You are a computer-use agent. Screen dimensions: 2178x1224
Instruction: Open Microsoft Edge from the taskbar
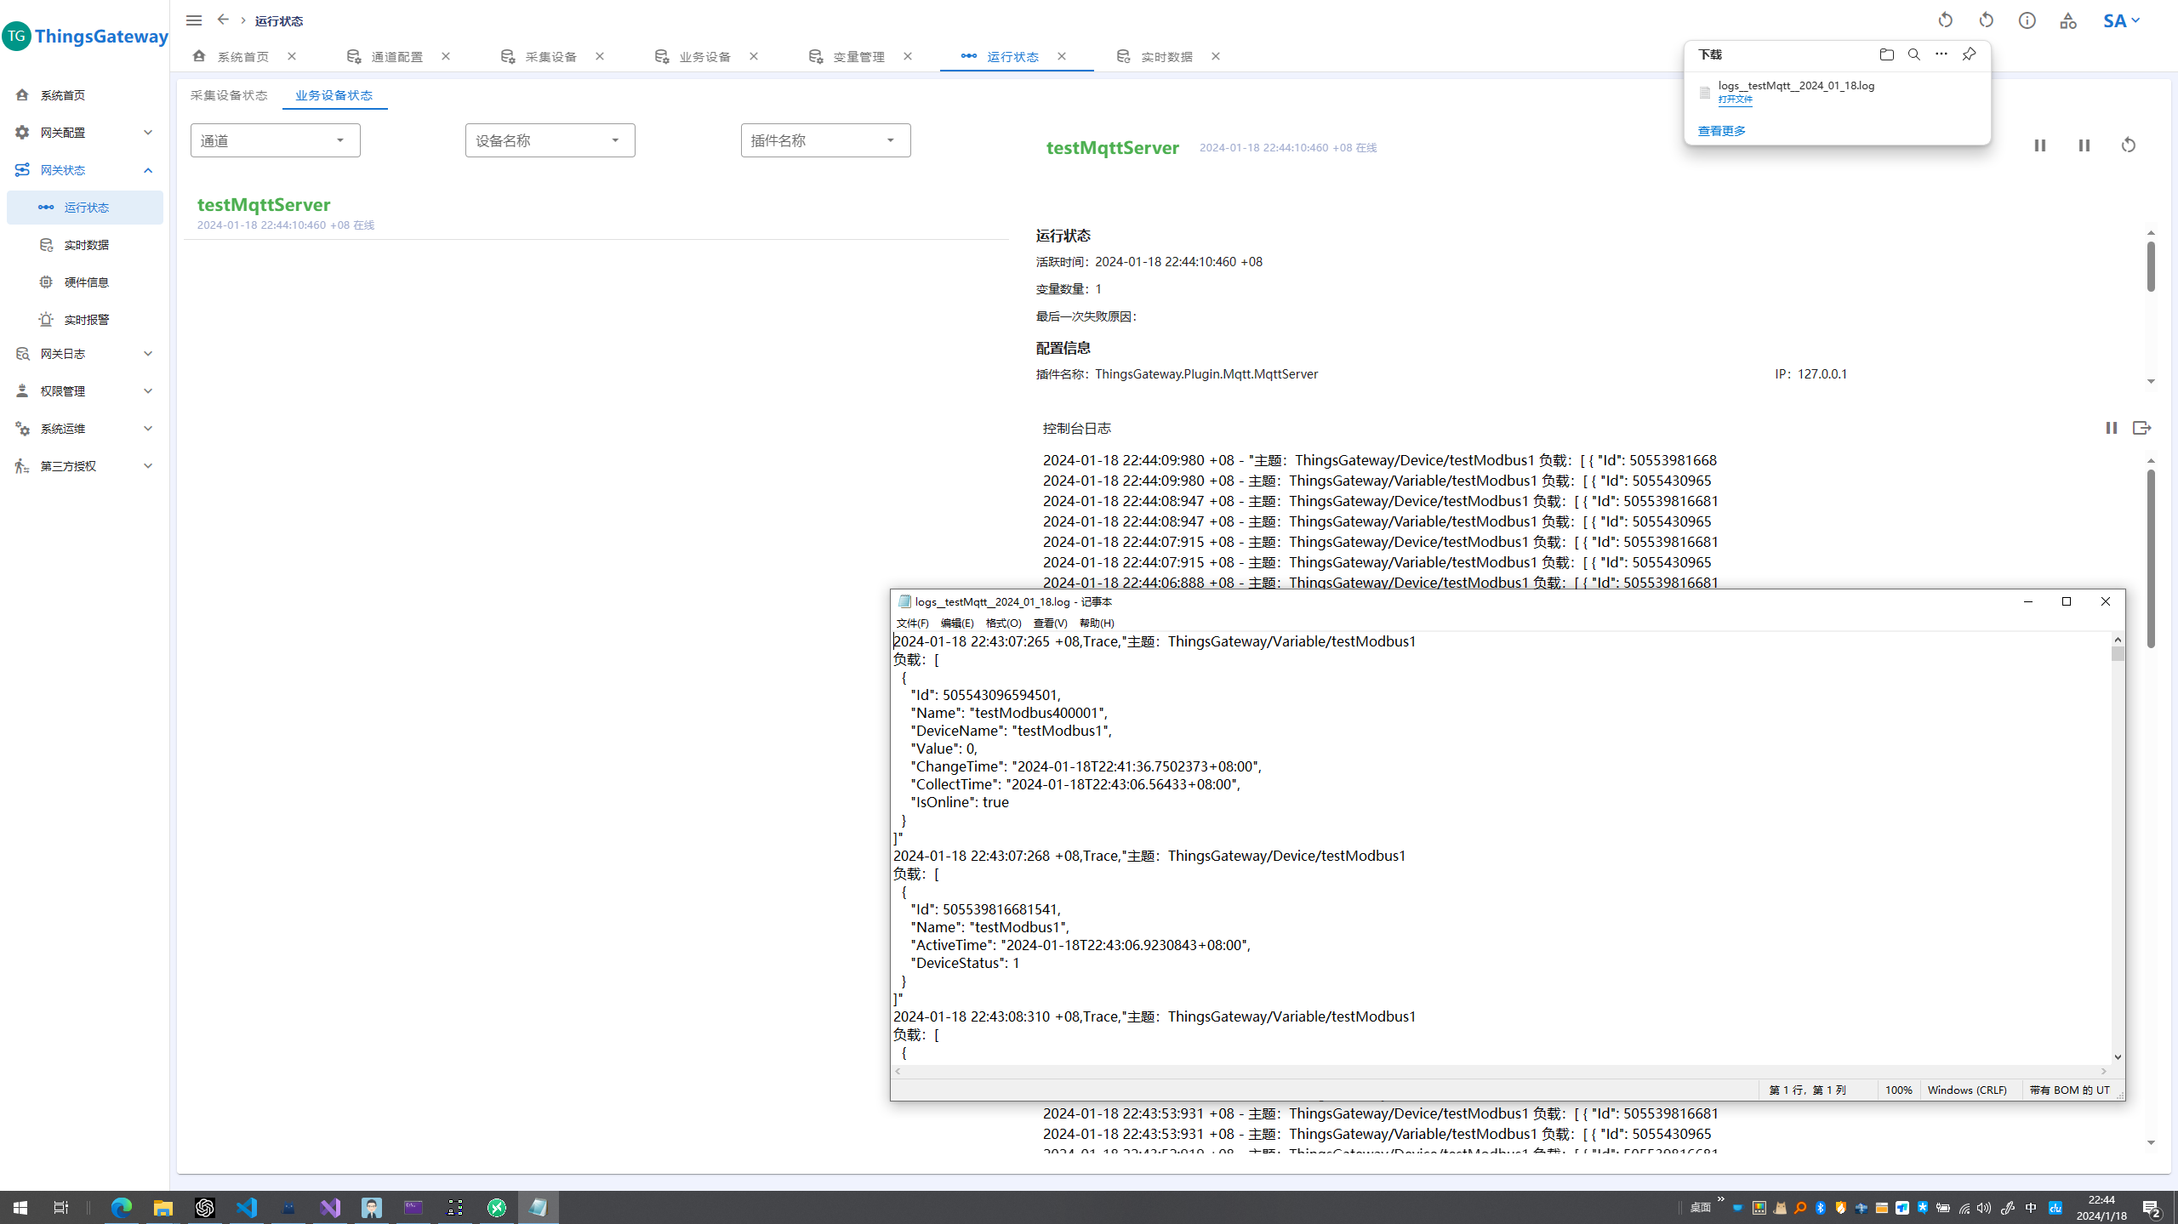tap(122, 1207)
